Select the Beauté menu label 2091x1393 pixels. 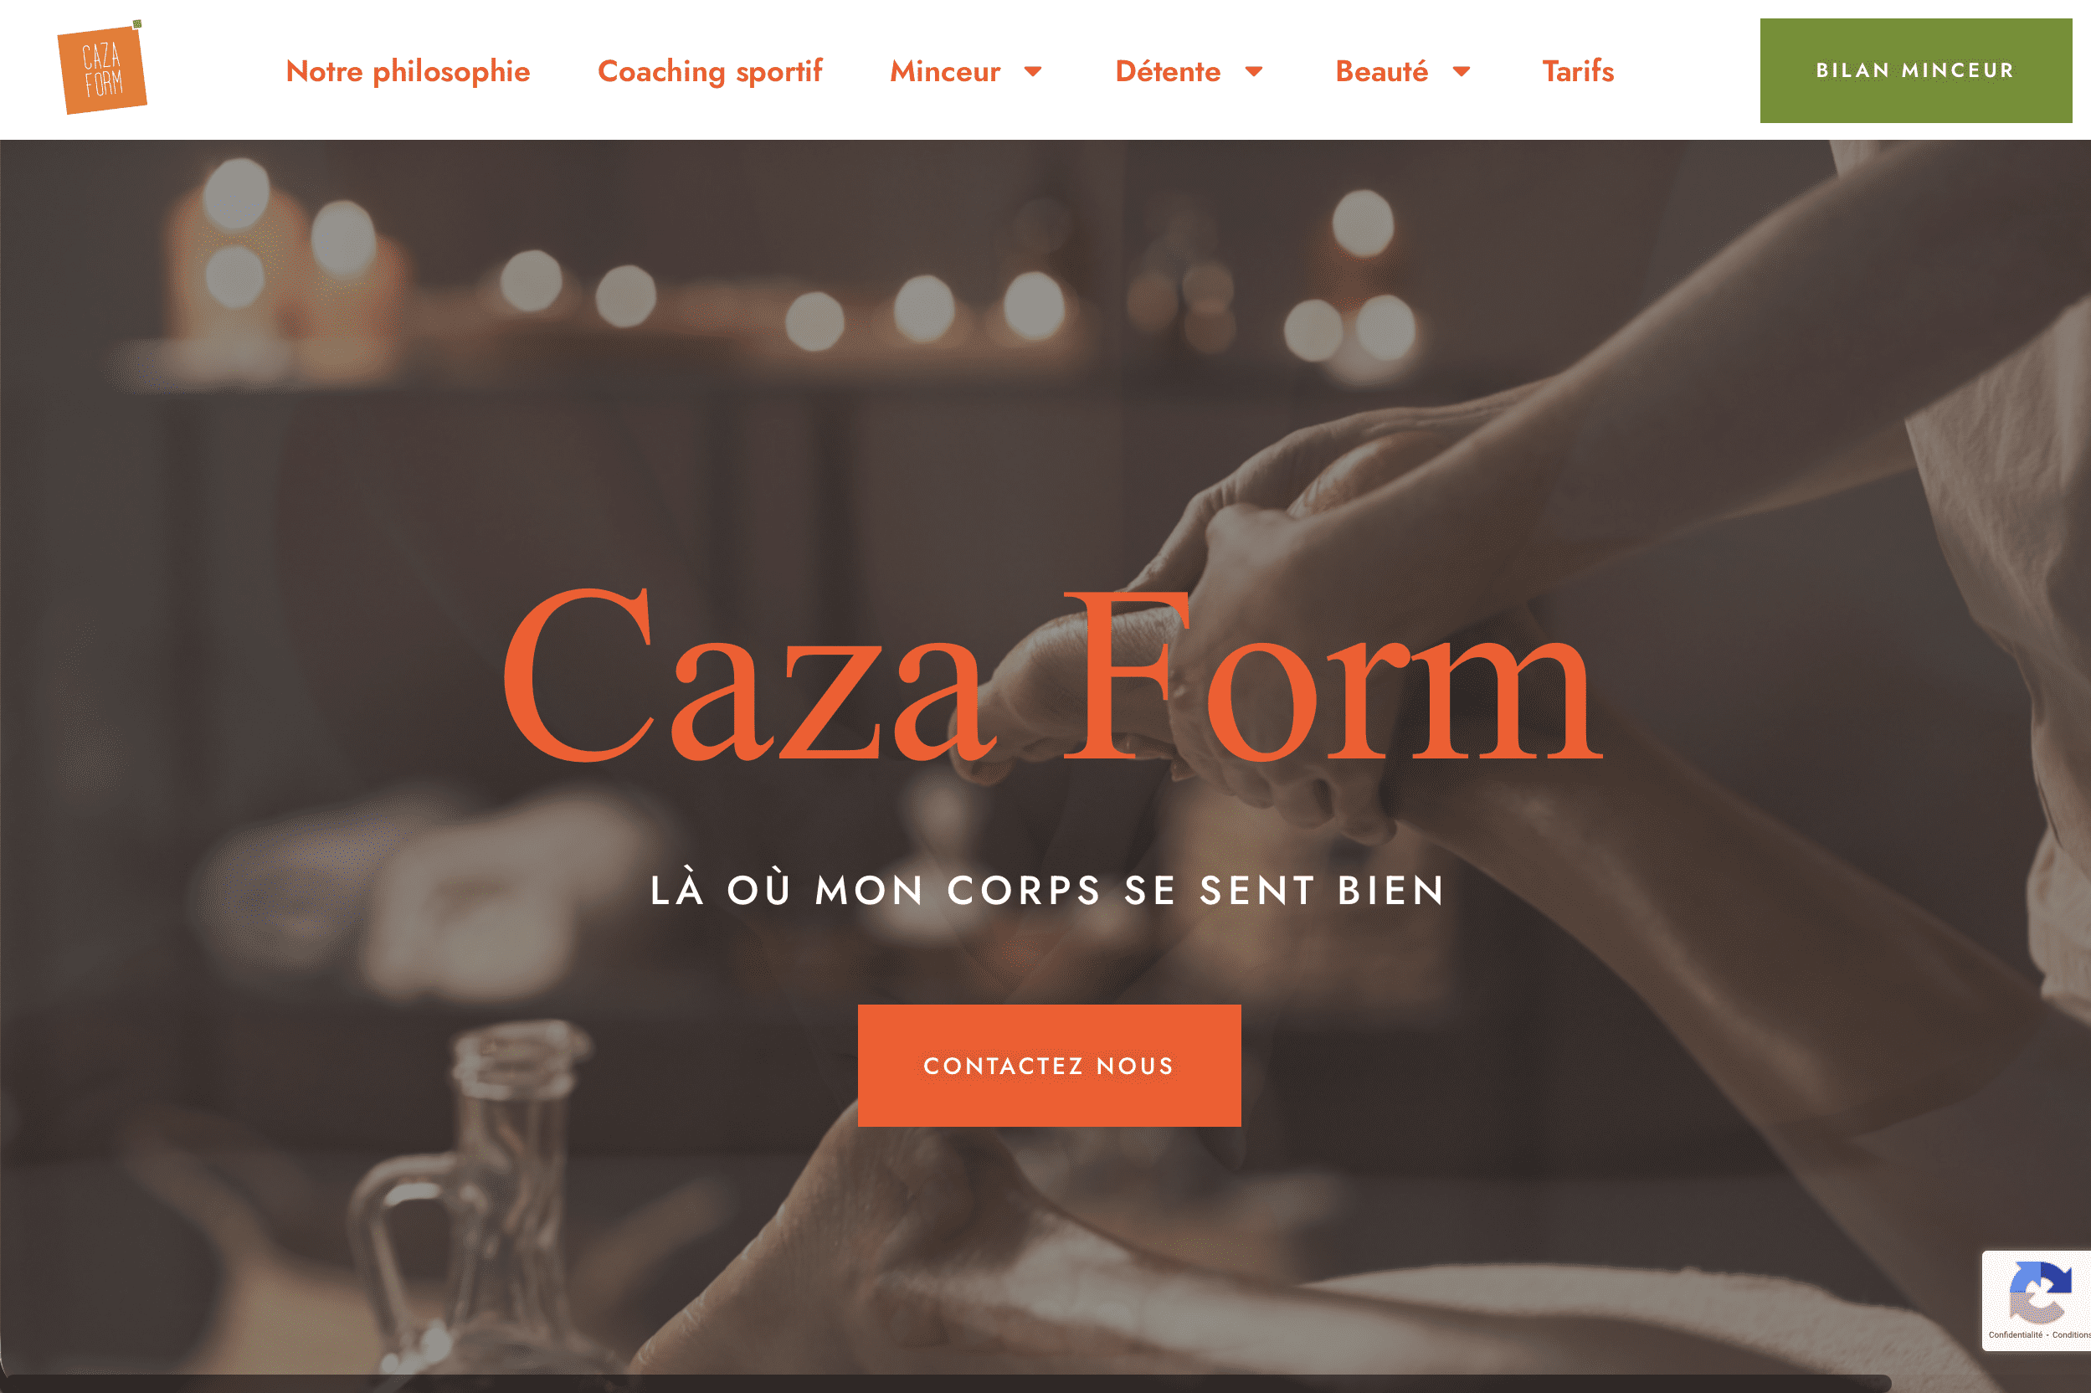pos(1381,71)
